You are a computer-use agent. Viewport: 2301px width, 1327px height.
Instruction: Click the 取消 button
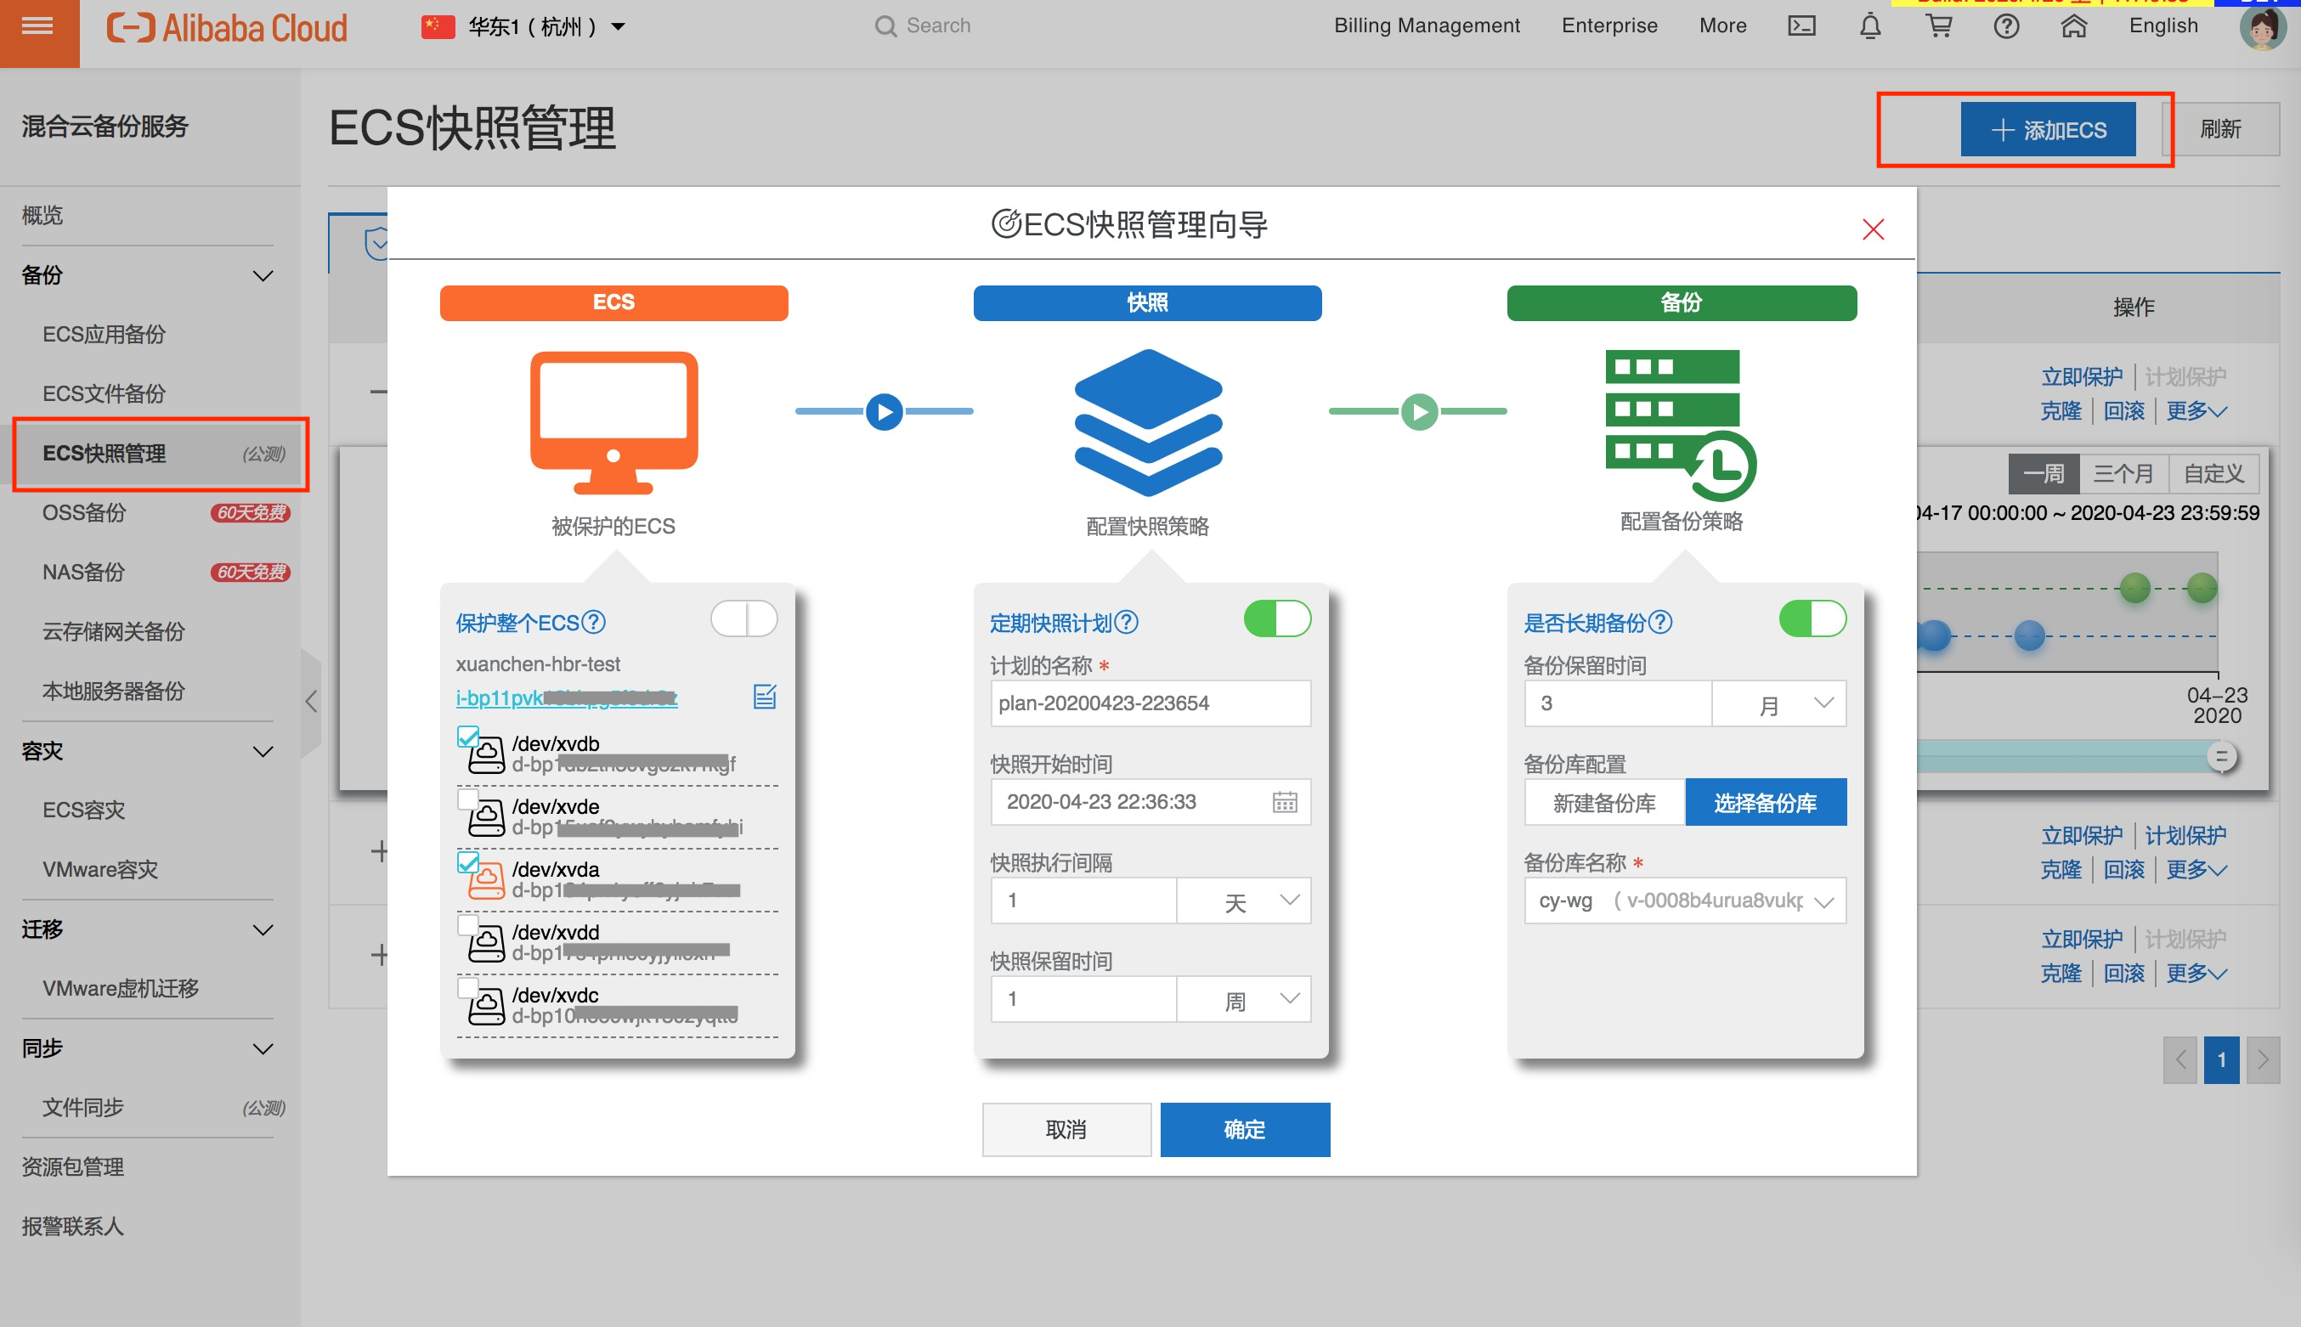click(x=1066, y=1130)
